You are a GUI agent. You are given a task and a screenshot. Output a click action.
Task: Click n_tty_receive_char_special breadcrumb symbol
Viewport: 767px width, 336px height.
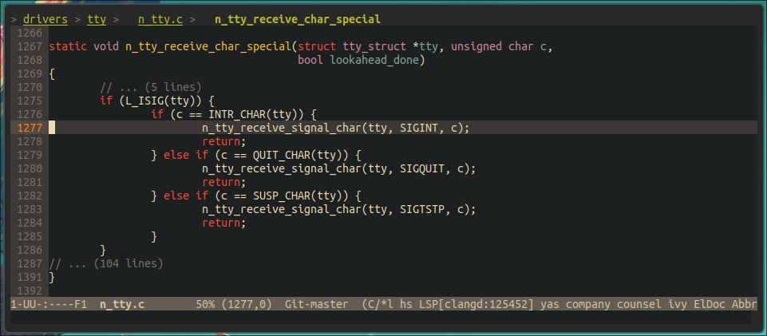pos(298,18)
